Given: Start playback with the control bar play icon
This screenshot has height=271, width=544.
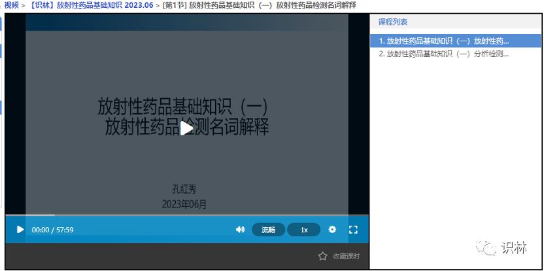Looking at the screenshot, I should pos(20,230).
